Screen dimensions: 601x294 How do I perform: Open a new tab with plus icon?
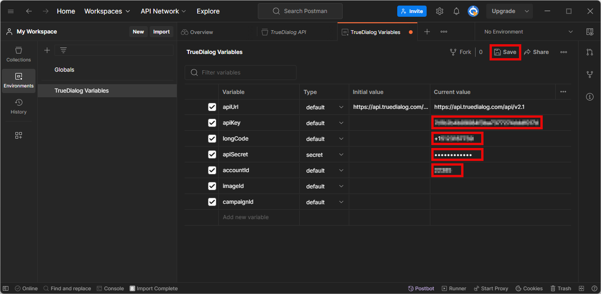coord(427,32)
